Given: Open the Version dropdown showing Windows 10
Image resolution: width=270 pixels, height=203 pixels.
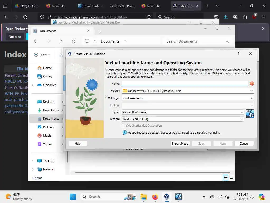Looking at the screenshot, I should [242, 119].
